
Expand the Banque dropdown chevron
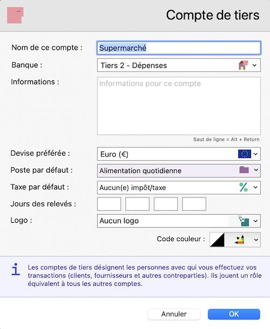click(254, 65)
